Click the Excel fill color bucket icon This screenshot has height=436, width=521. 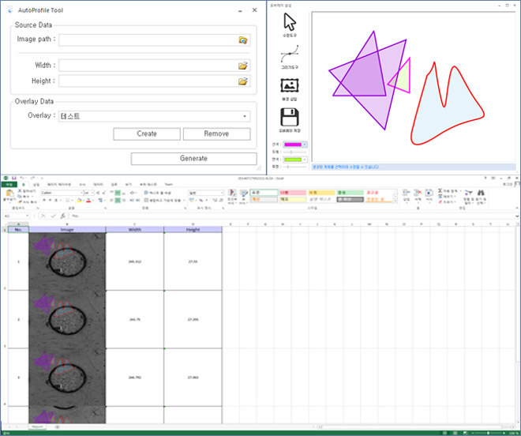point(80,200)
